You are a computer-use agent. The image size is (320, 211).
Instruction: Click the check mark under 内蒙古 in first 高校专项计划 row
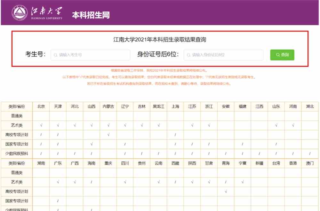(108, 135)
